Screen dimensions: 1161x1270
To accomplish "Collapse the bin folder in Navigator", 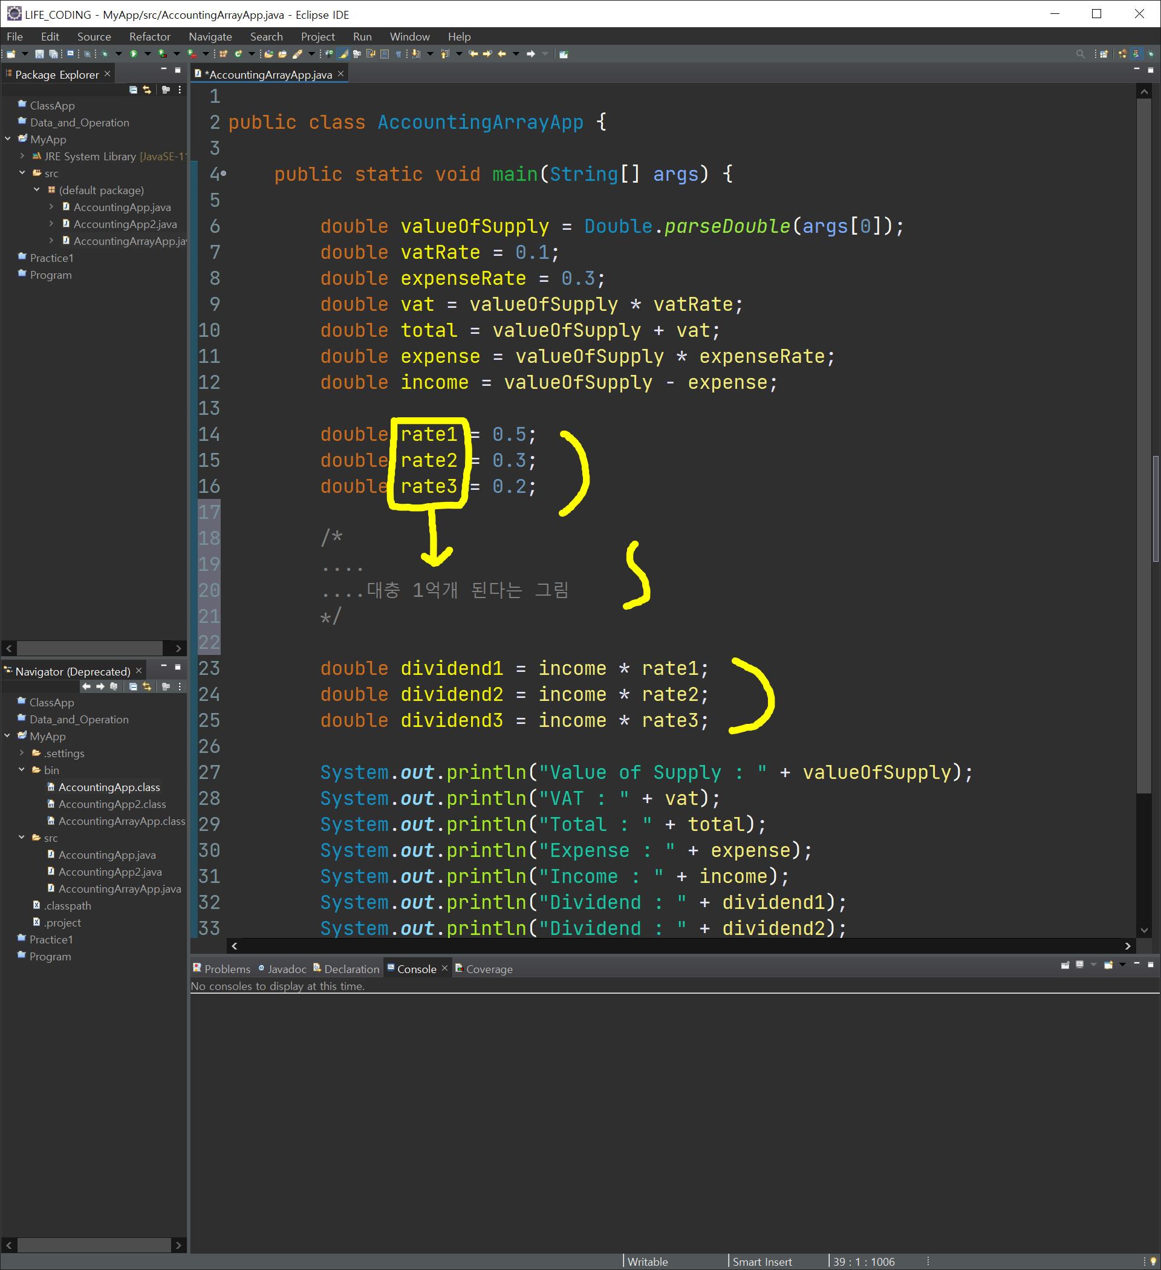I will pyautogui.click(x=21, y=770).
